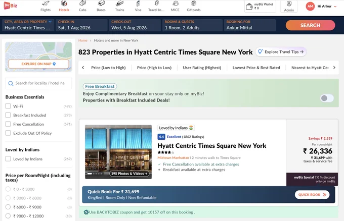Sort by Nearest to Hyatt Centric
The image size is (344, 221).
coord(310,68)
